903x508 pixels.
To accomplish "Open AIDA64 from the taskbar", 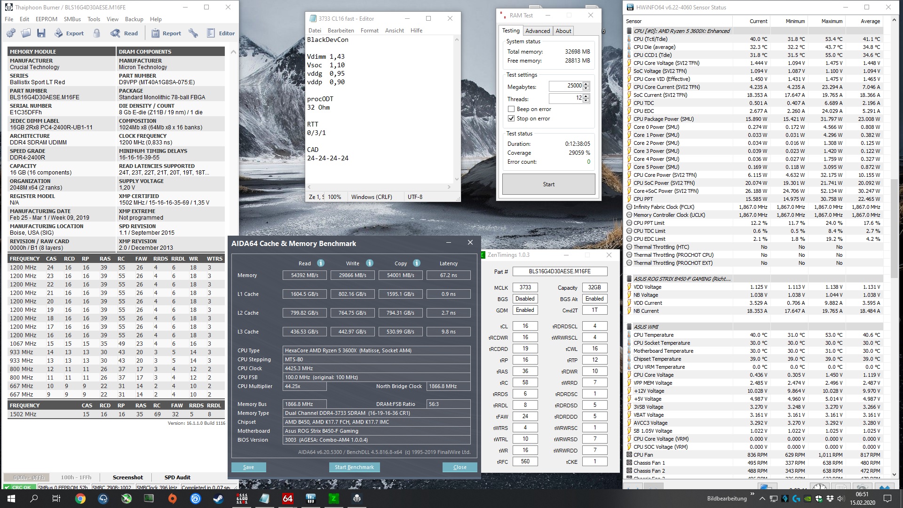I will pyautogui.click(x=287, y=499).
